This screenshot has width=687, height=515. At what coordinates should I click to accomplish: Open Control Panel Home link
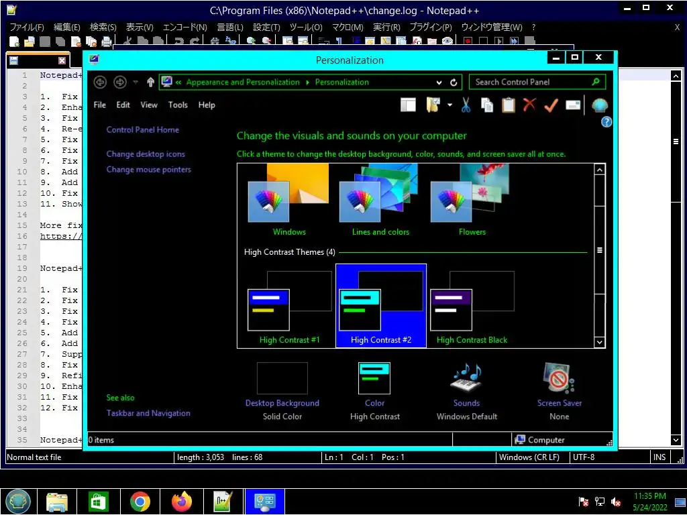coord(143,129)
